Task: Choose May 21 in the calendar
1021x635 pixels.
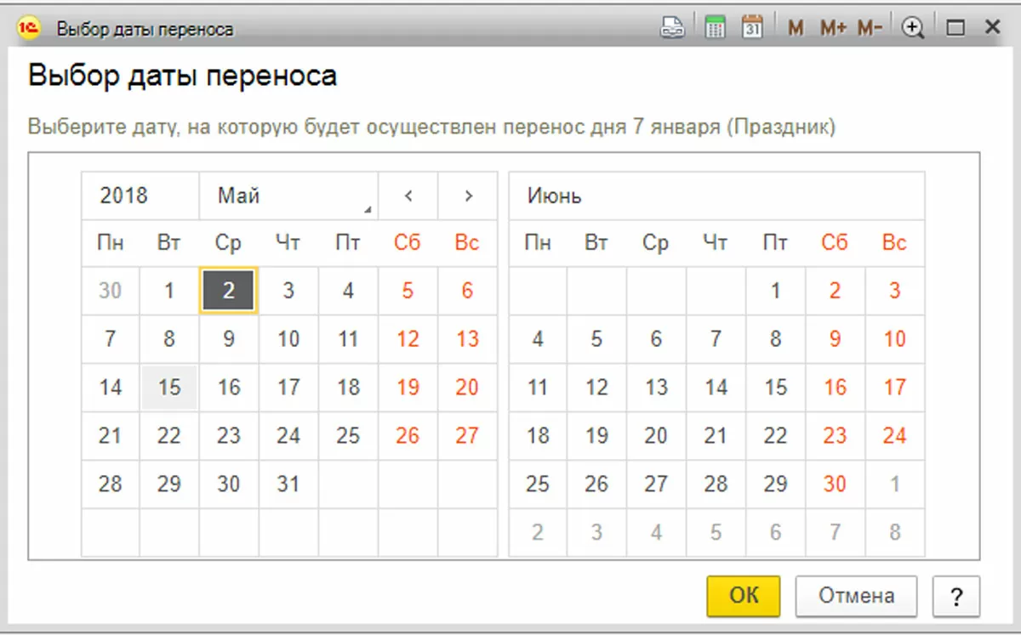Action: (x=110, y=436)
